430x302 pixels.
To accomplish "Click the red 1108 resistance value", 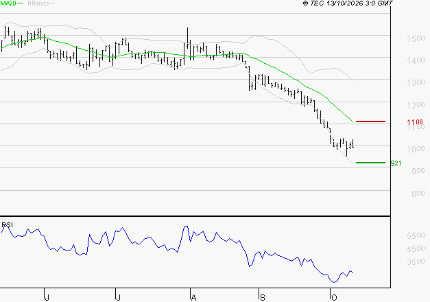I will pos(415,122).
